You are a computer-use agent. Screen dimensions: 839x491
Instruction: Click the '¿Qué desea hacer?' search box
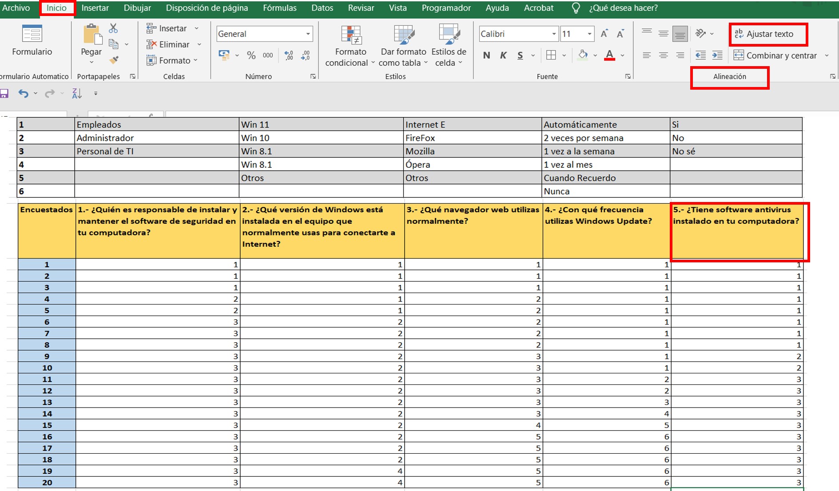click(623, 8)
